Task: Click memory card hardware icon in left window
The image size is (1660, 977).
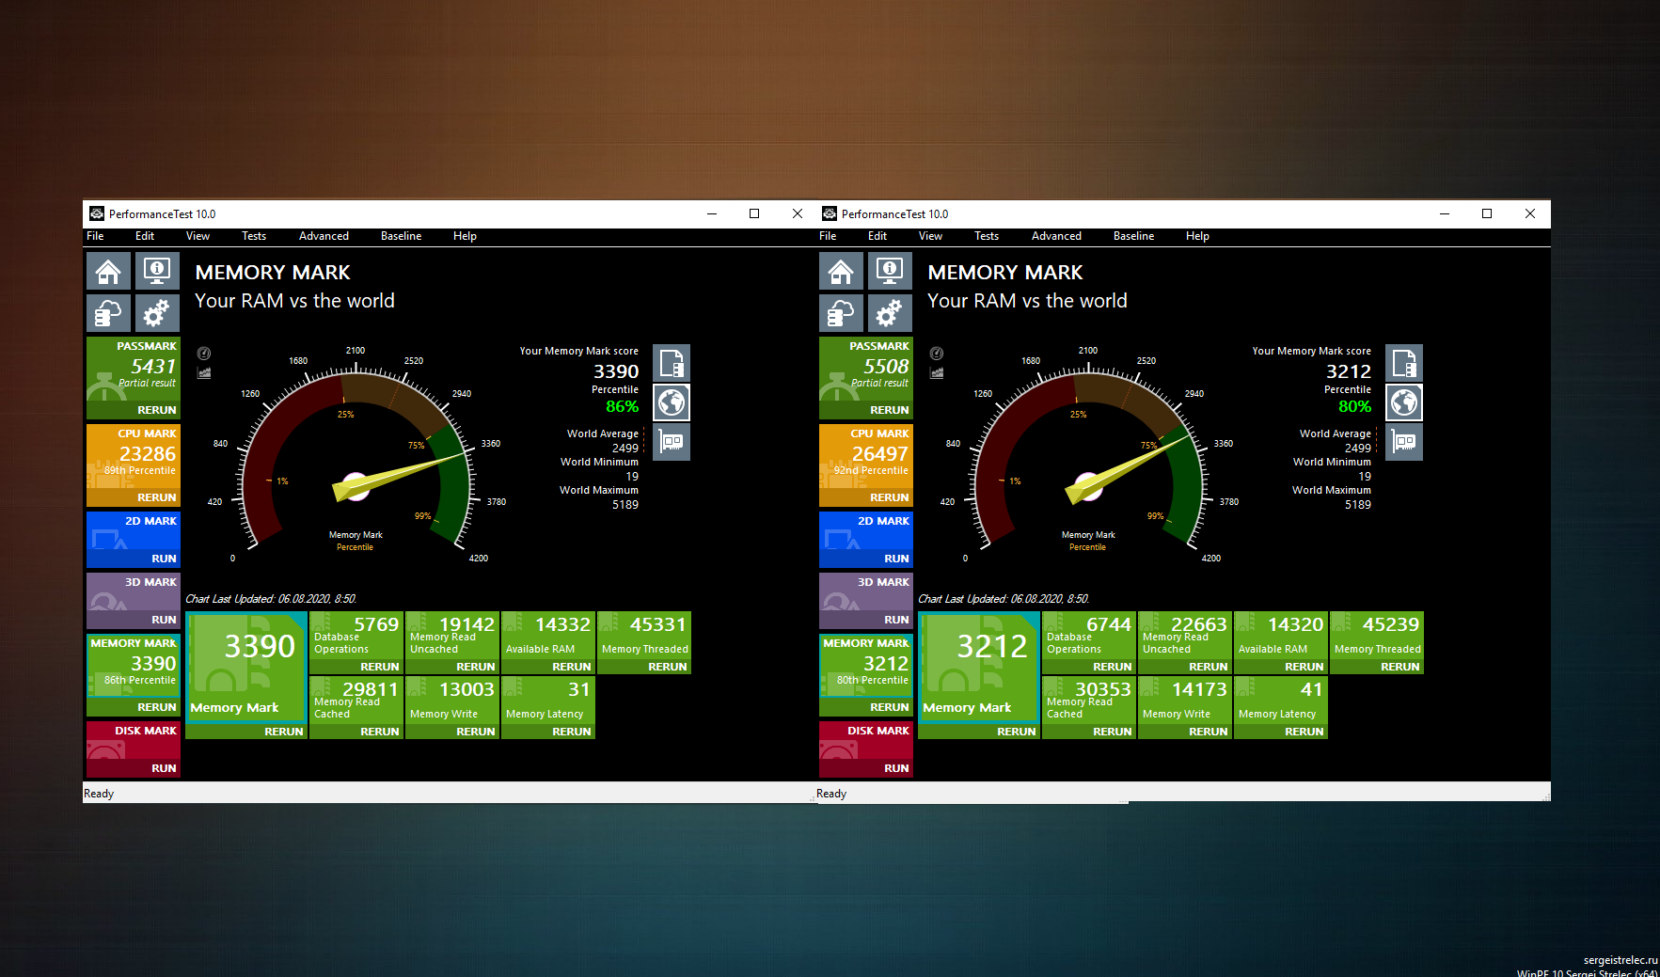Action: point(672,441)
